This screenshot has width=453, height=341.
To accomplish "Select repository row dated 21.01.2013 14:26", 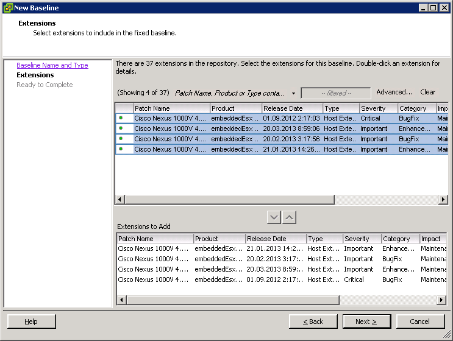I will [x=282, y=149].
